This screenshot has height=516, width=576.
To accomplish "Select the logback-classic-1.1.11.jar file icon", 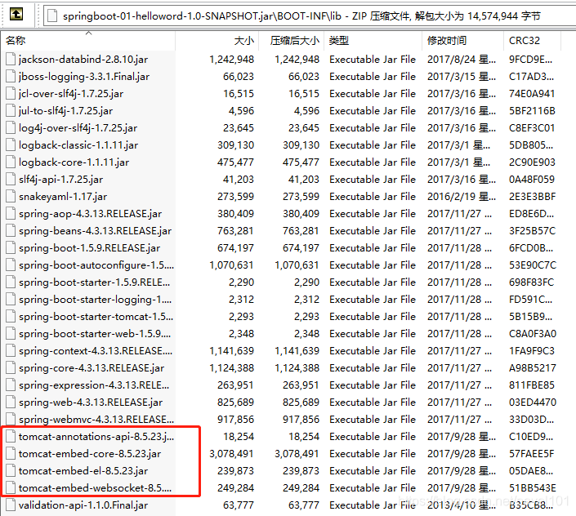I will [11, 145].
